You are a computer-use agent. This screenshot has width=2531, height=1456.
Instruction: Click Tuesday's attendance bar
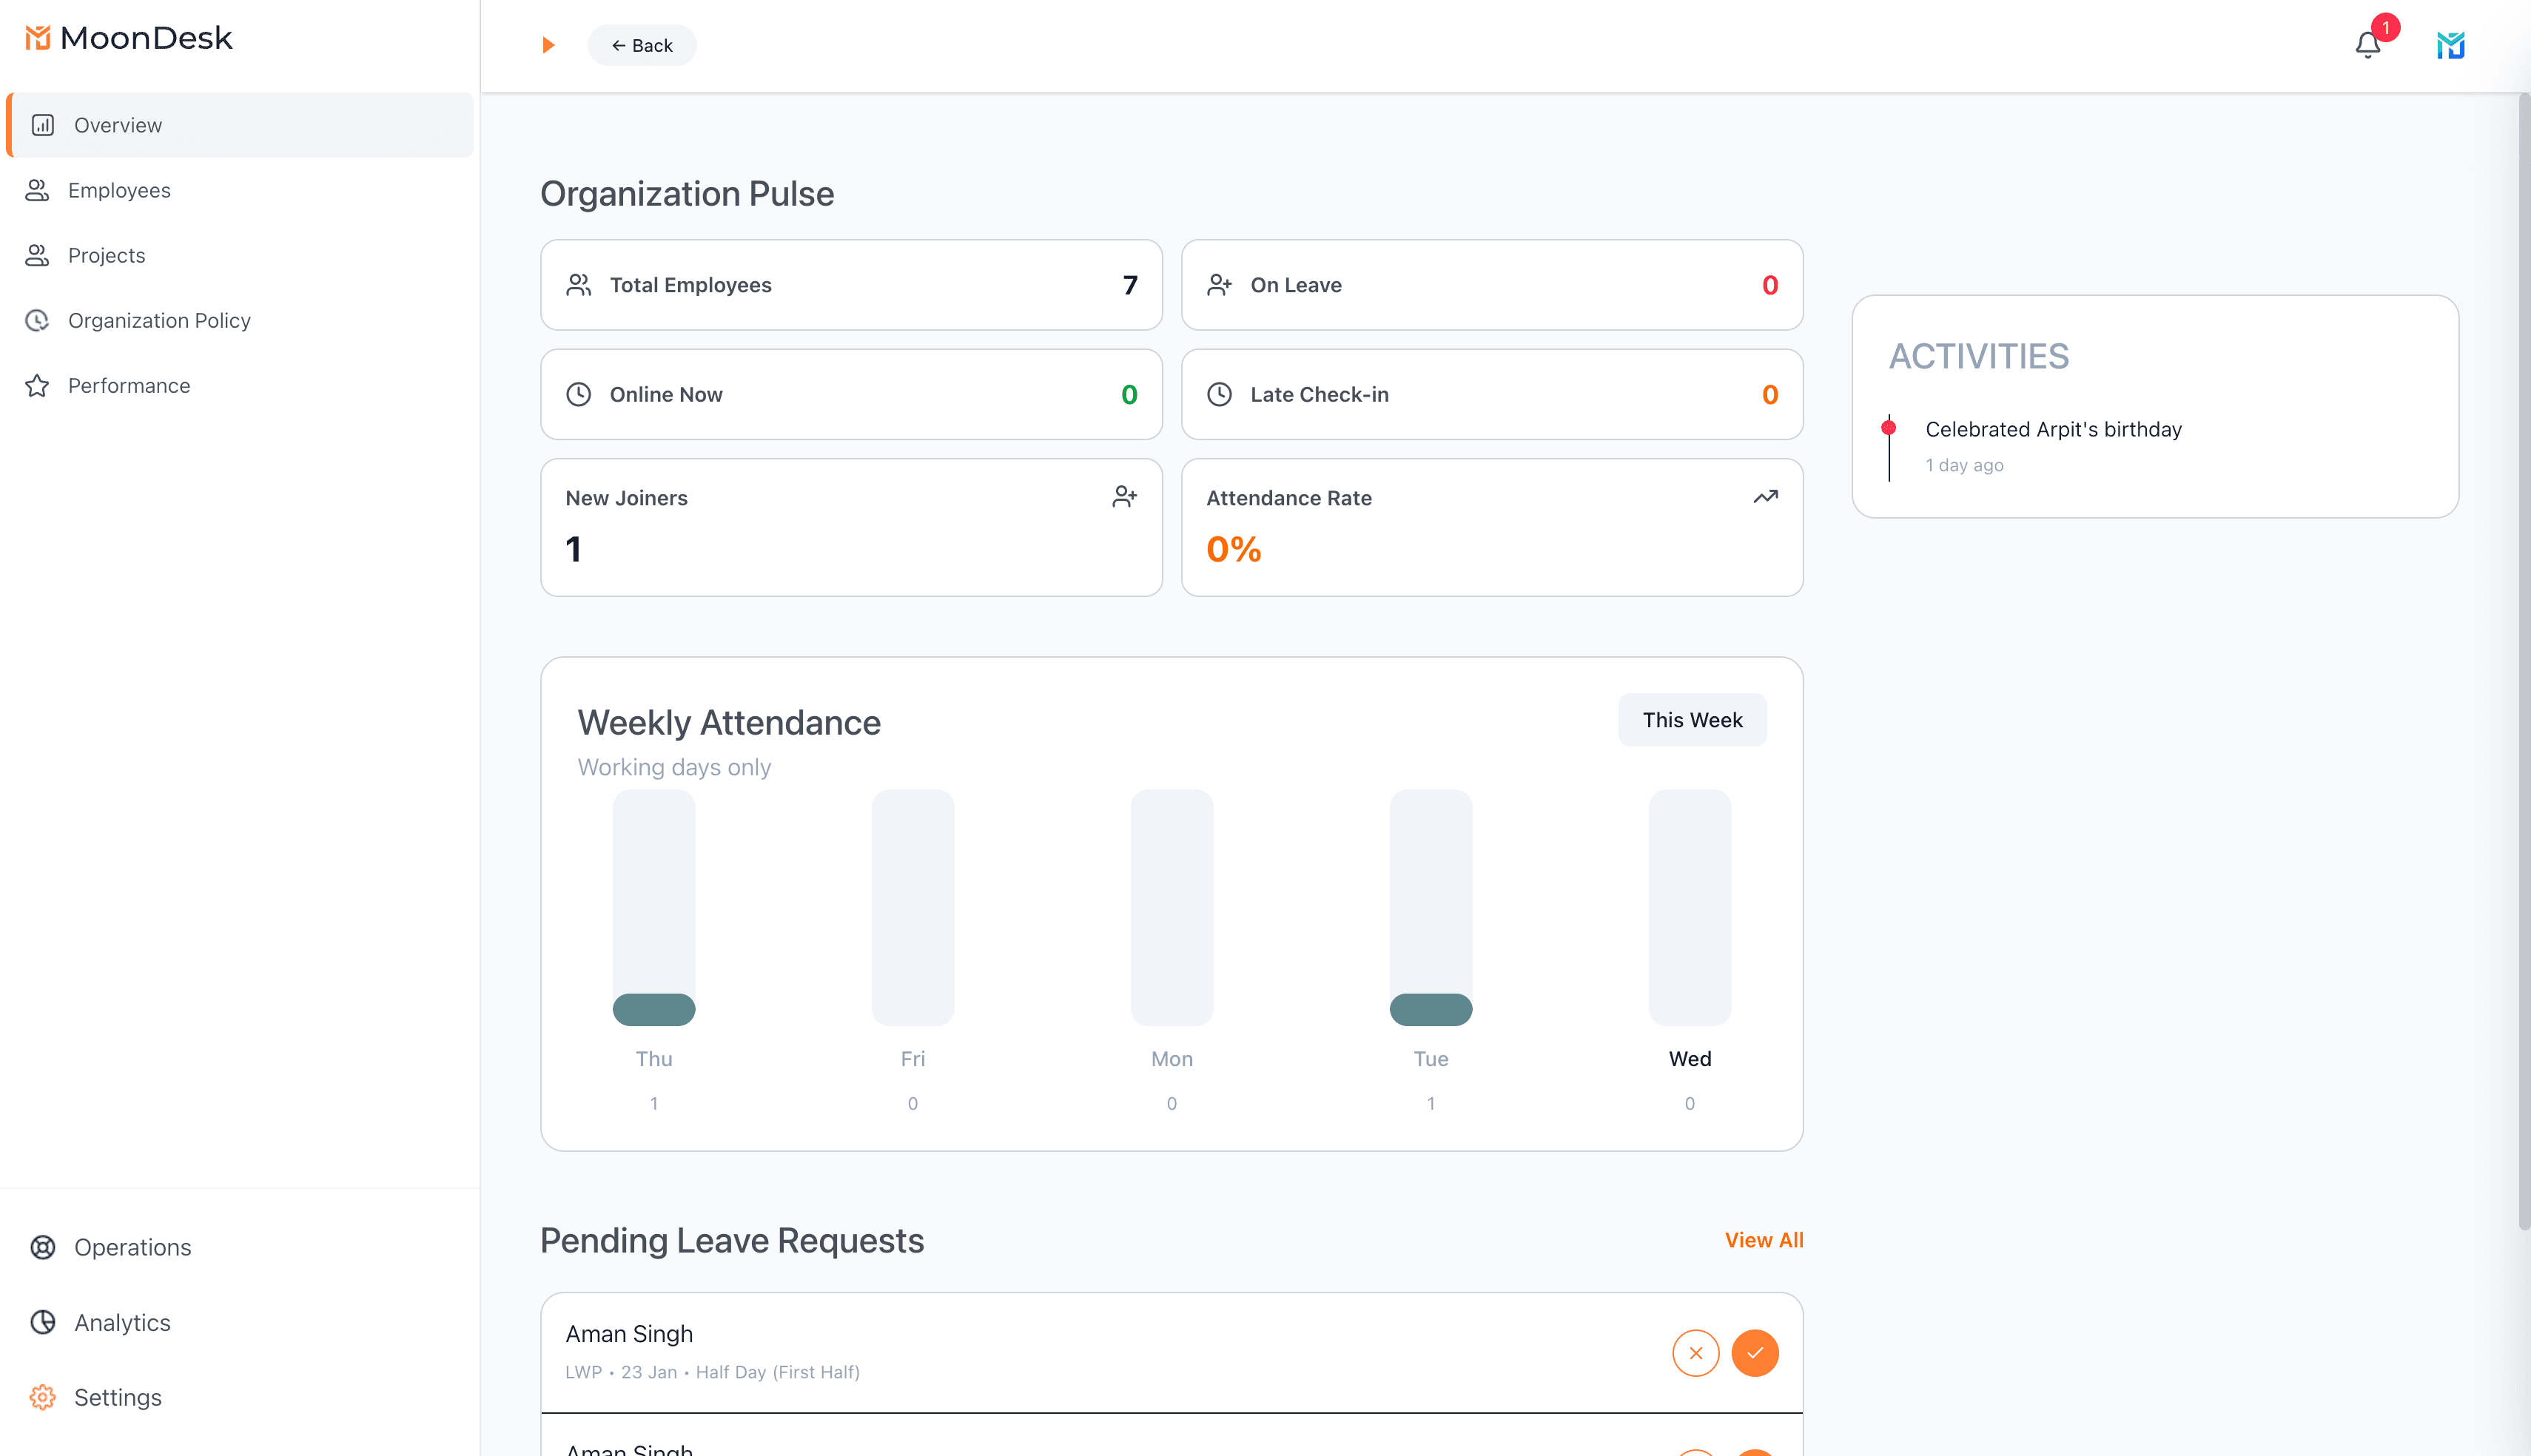point(1431,907)
